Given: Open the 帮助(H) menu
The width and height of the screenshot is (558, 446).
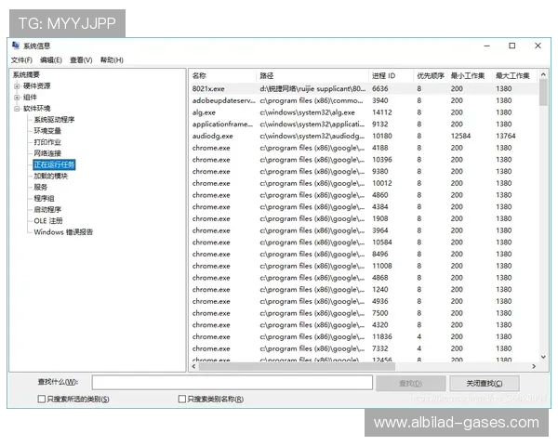Looking at the screenshot, I should click(111, 59).
